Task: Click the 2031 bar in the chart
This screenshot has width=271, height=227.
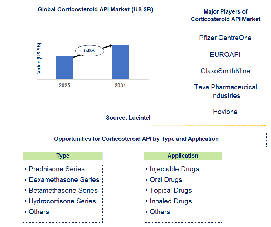Action: (120, 62)
